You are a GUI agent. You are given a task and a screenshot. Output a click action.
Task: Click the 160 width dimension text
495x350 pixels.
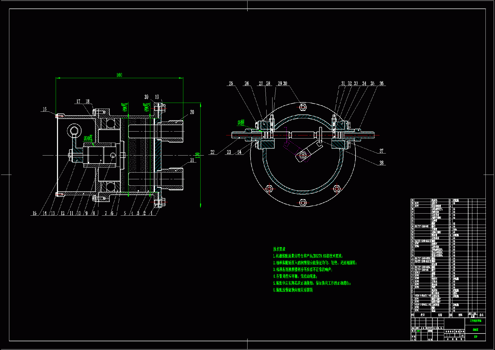pyautogui.click(x=119, y=75)
